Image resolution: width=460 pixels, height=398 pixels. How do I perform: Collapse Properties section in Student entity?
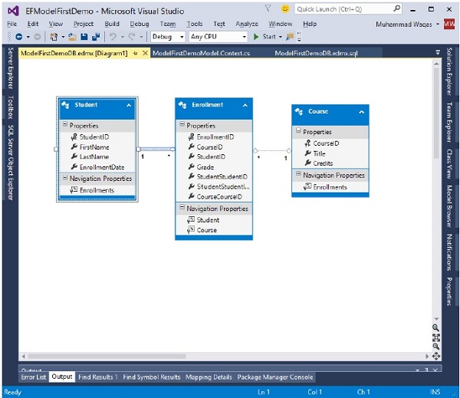tap(65, 124)
